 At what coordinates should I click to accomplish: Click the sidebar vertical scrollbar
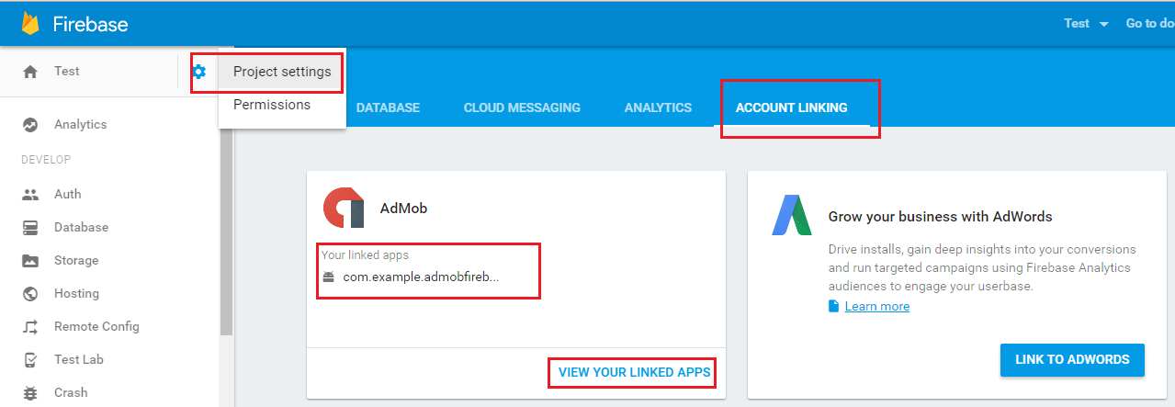coord(226,230)
